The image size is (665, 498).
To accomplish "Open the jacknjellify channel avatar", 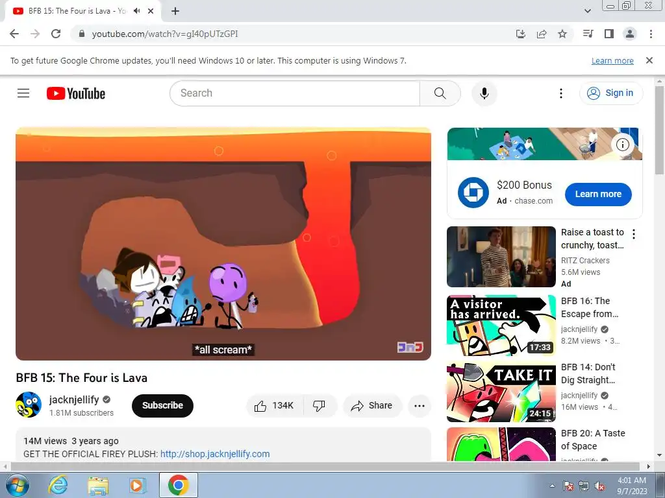I will tap(29, 405).
